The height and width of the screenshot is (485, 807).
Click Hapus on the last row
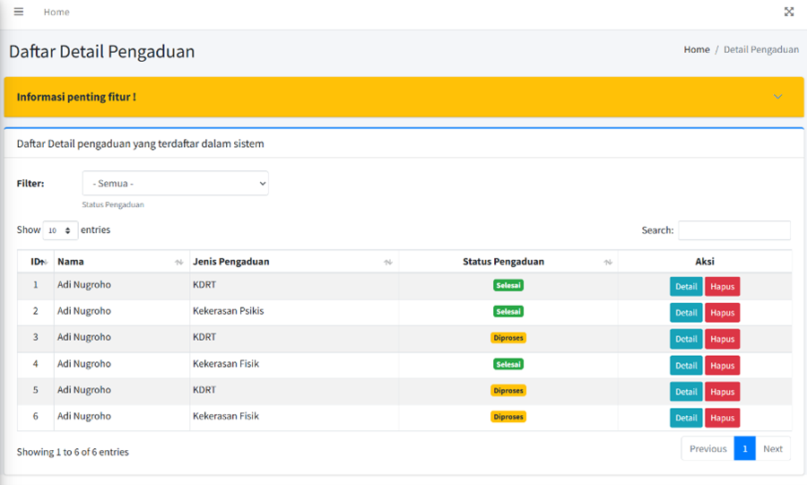click(x=722, y=418)
